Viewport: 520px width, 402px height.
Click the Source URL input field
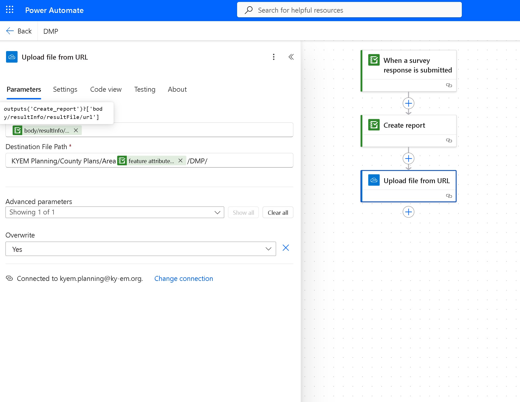[x=149, y=130]
